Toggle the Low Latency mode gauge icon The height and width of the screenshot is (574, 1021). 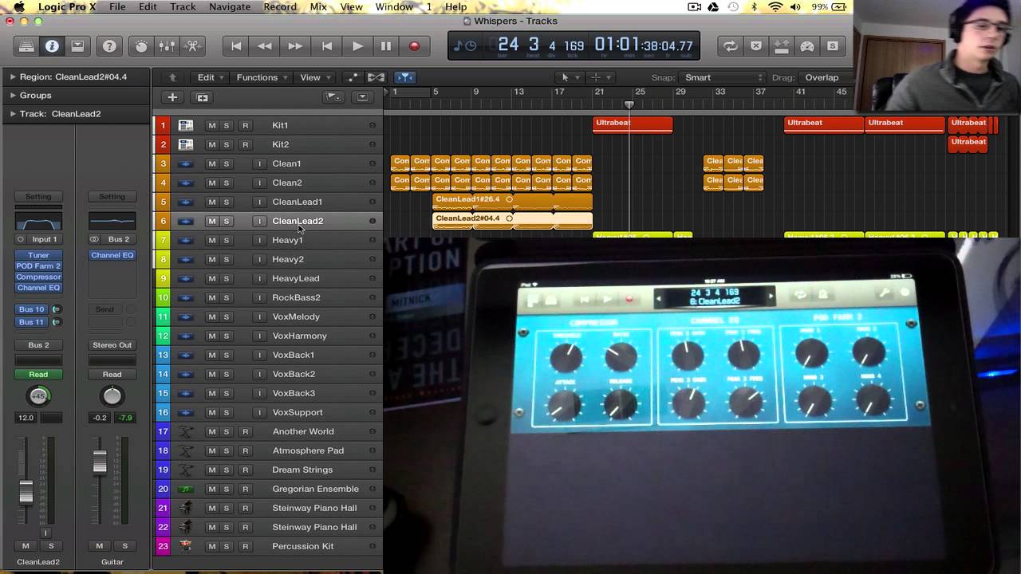(807, 46)
